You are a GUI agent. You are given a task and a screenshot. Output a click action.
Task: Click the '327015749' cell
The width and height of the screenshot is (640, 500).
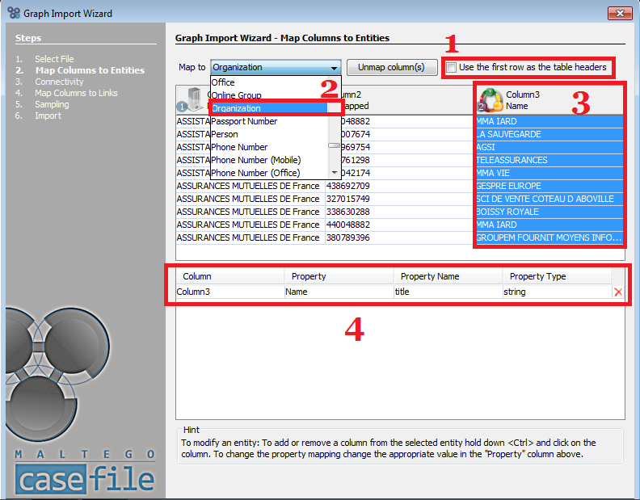click(400, 199)
